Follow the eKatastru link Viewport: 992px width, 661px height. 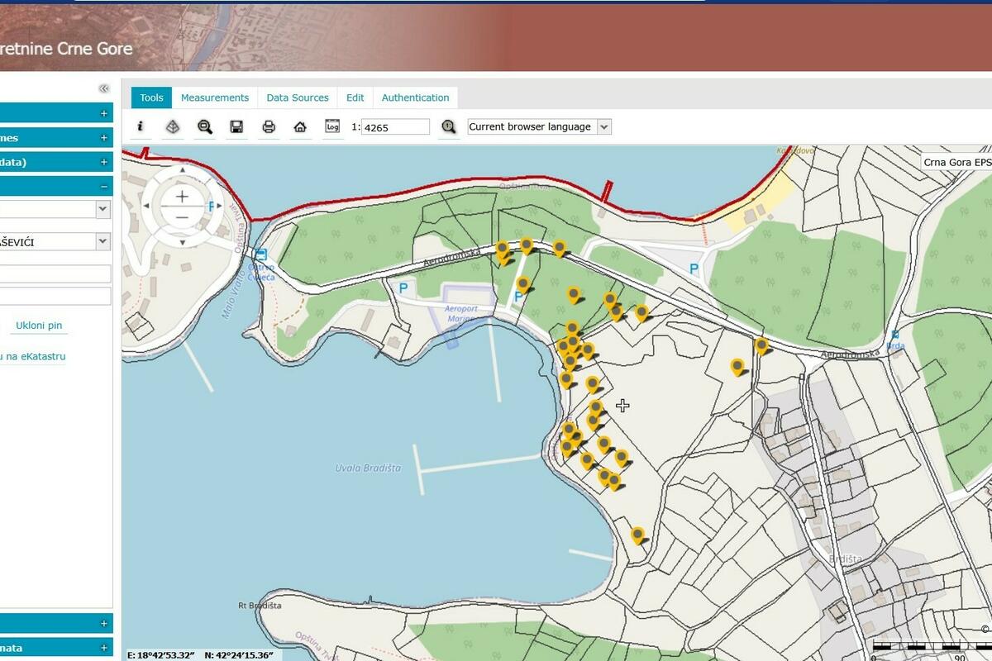pyautogui.click(x=35, y=357)
